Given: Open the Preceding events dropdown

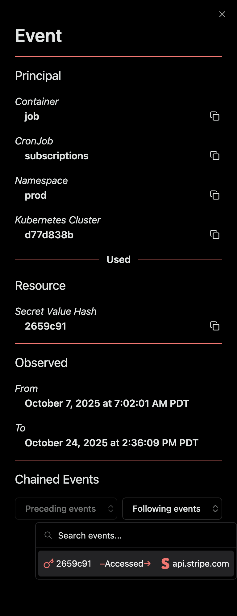Looking at the screenshot, I should [x=66, y=508].
